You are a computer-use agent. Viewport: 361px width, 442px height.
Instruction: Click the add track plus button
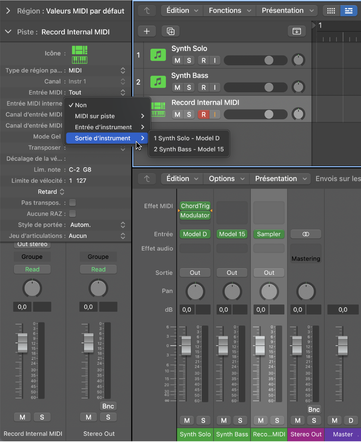(147, 31)
